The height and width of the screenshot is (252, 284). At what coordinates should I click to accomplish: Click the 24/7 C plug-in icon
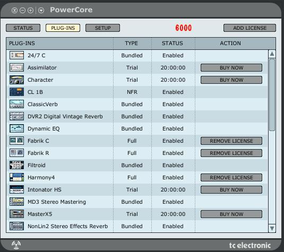pos(16,55)
